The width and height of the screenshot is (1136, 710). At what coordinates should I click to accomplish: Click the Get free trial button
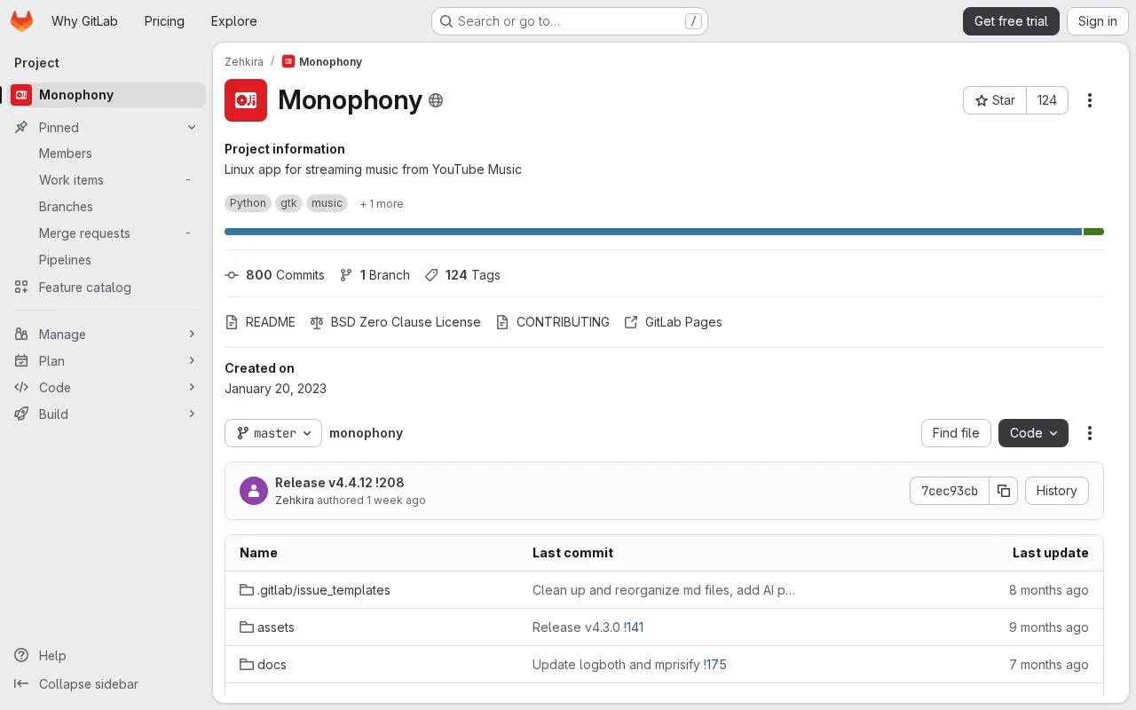tap(1011, 21)
